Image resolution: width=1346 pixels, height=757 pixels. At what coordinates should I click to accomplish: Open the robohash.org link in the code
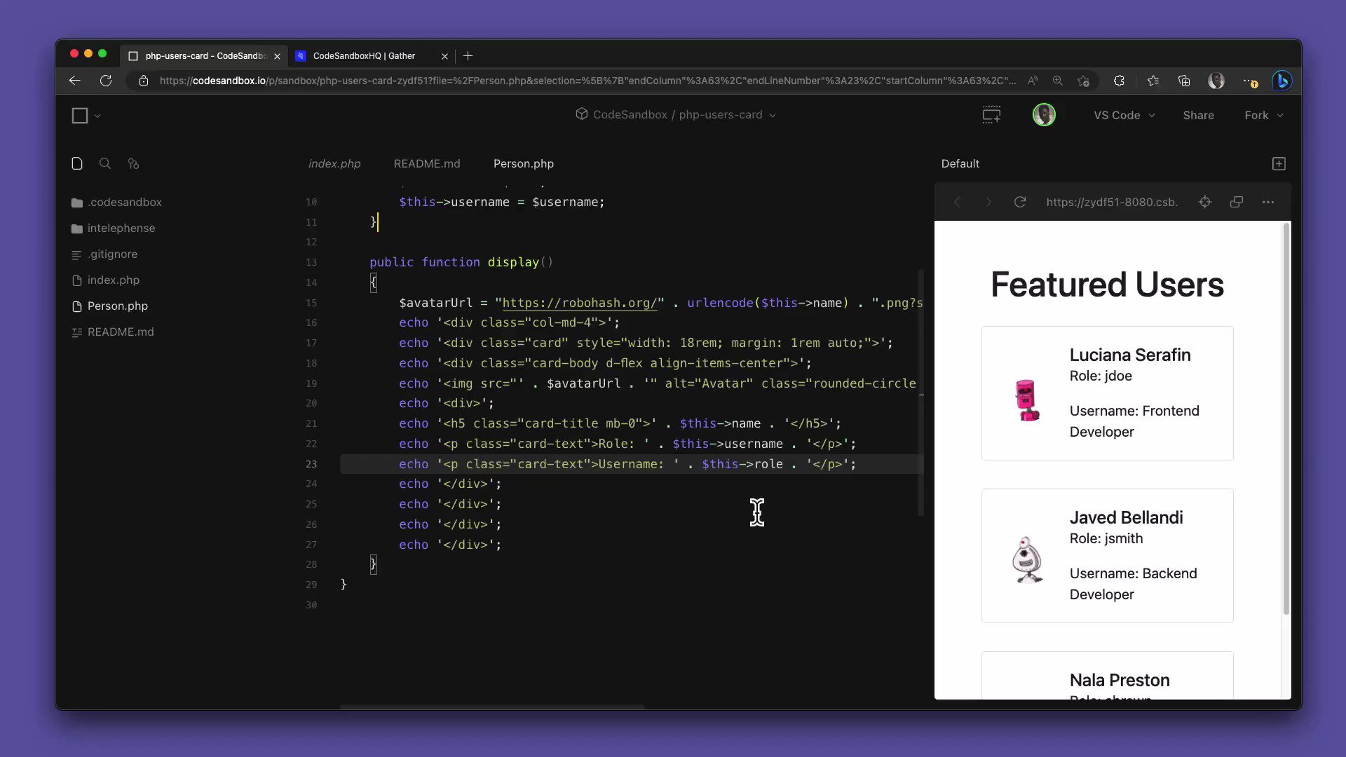point(579,303)
